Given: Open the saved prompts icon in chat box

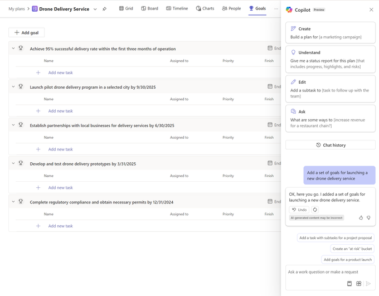Looking at the screenshot, I should point(349,283).
